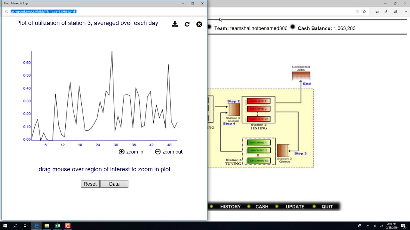Open the Windows Start menu
Viewport: 410px width, 230px height.
pos(5,226)
